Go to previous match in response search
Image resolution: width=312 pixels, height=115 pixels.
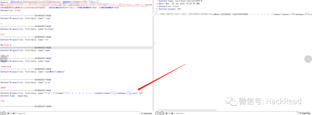pos(167,113)
